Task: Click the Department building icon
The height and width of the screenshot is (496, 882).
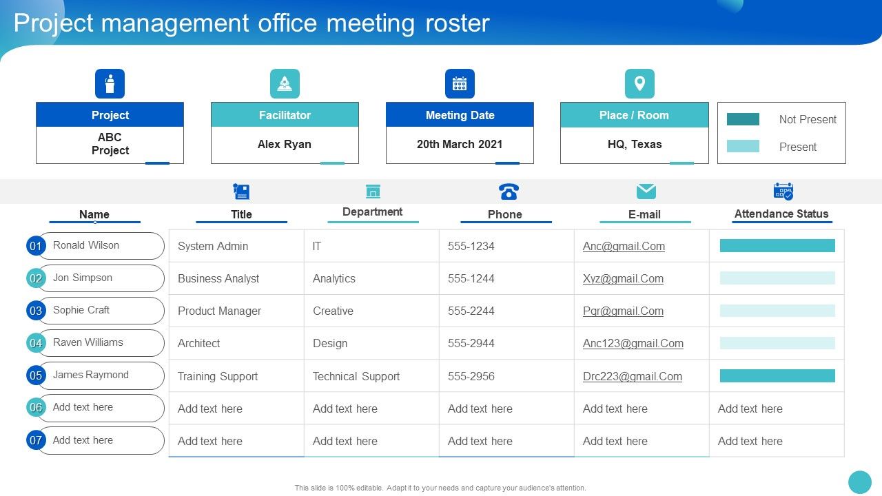Action: click(x=373, y=191)
